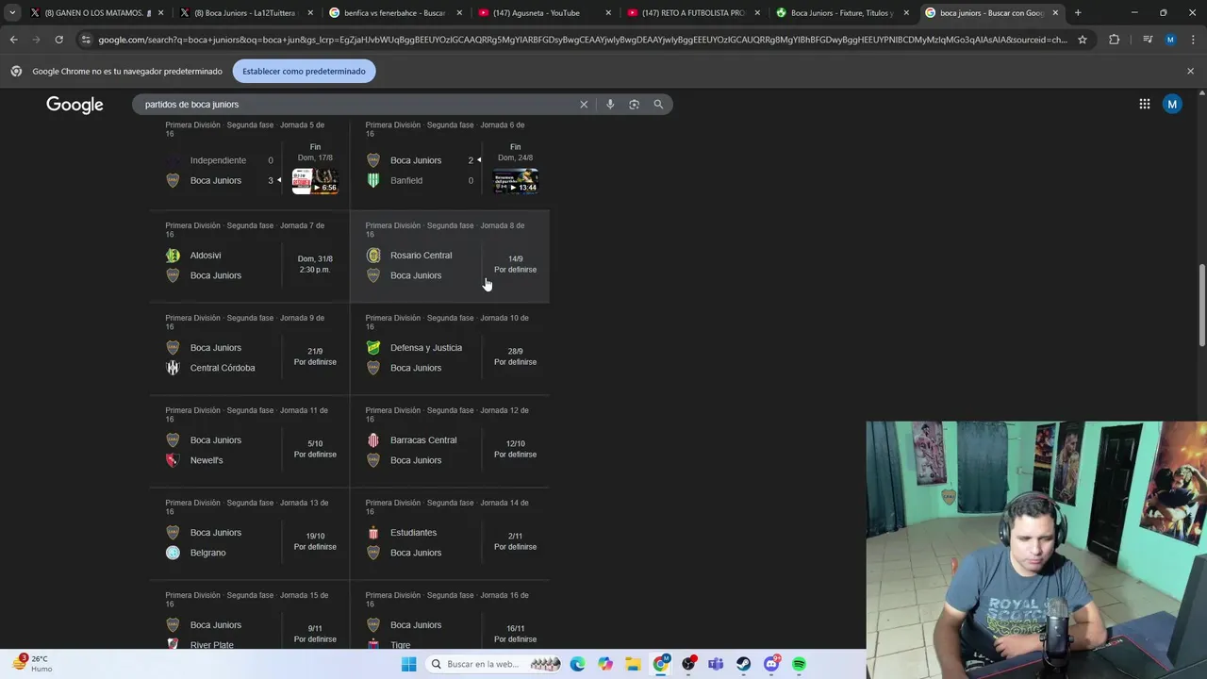Switch to 'Boca Juniors - Fixture, Títulos' tab
The height and width of the screenshot is (679, 1207).
(841, 13)
